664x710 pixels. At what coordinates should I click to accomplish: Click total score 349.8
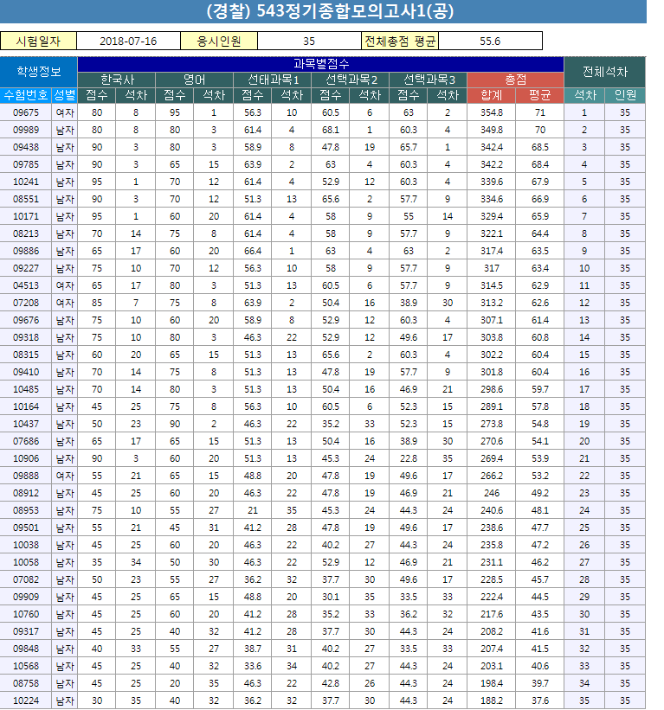click(x=492, y=130)
